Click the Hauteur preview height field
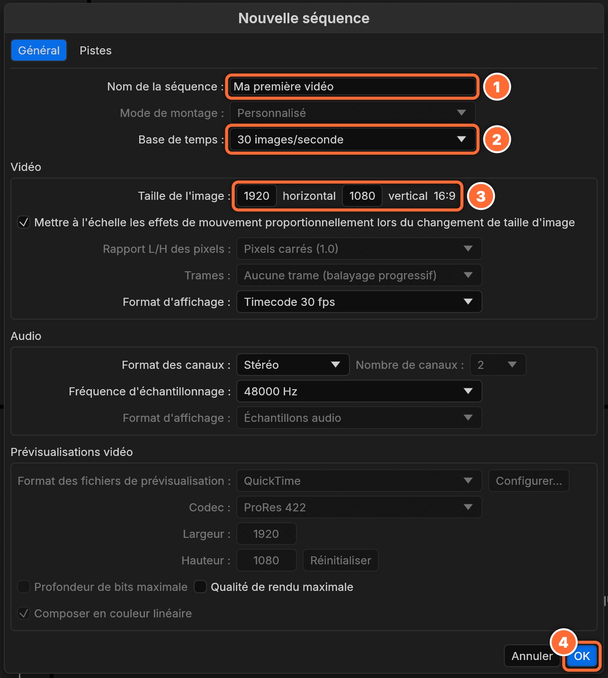 pos(266,561)
